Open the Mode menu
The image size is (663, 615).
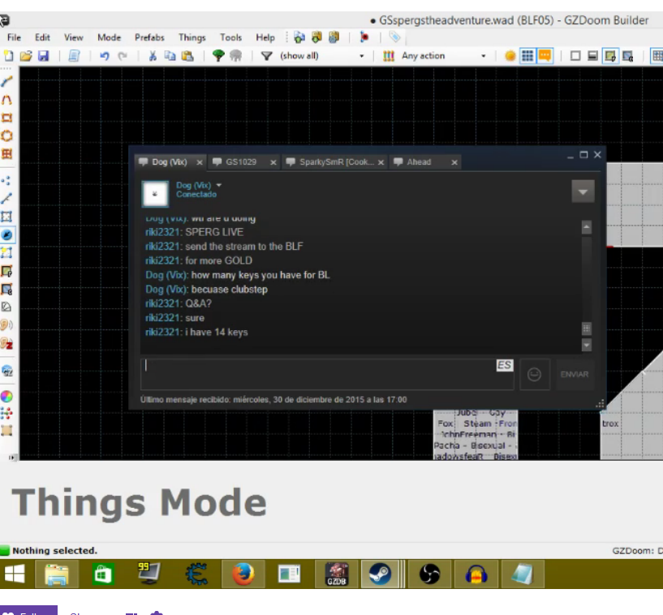(109, 37)
